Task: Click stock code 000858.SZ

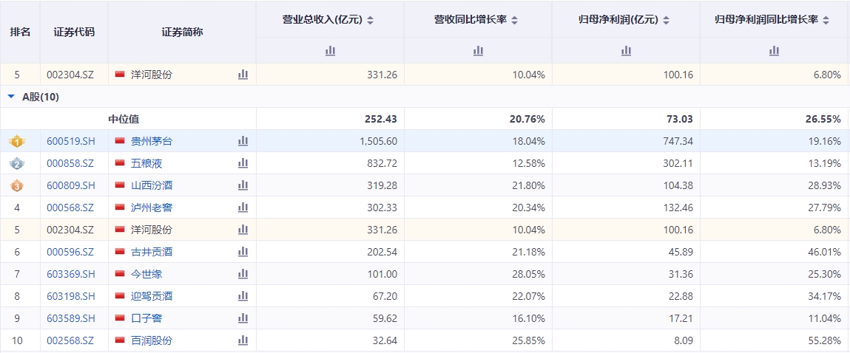Action: [x=70, y=163]
